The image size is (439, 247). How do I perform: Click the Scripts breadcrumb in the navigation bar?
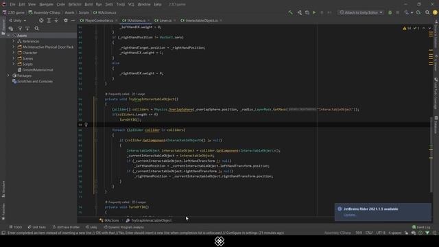click(x=84, y=12)
